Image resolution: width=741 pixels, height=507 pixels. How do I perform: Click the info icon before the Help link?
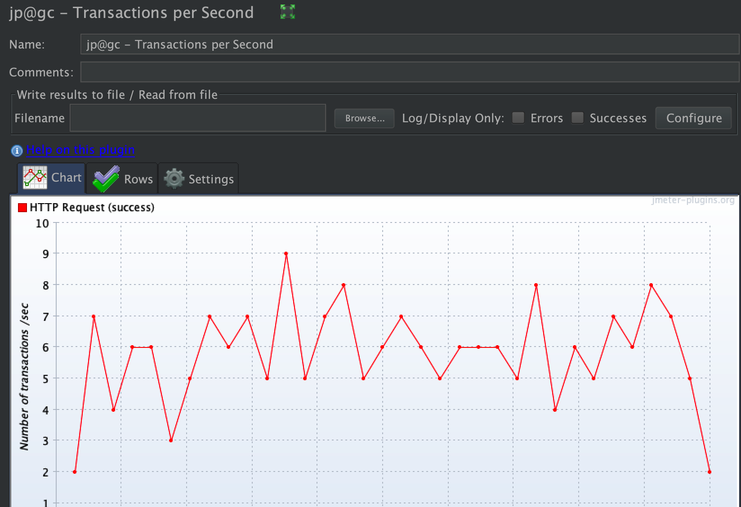16,151
